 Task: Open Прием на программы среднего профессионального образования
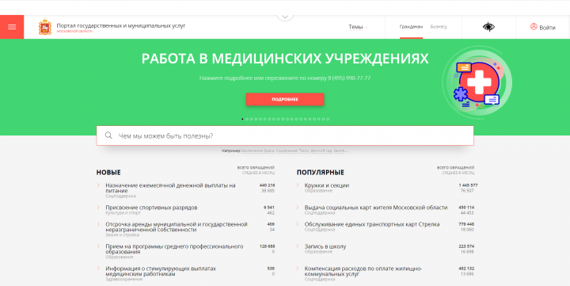click(174, 250)
